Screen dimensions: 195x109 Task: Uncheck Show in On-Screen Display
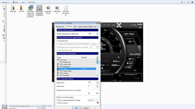pos(57,97)
